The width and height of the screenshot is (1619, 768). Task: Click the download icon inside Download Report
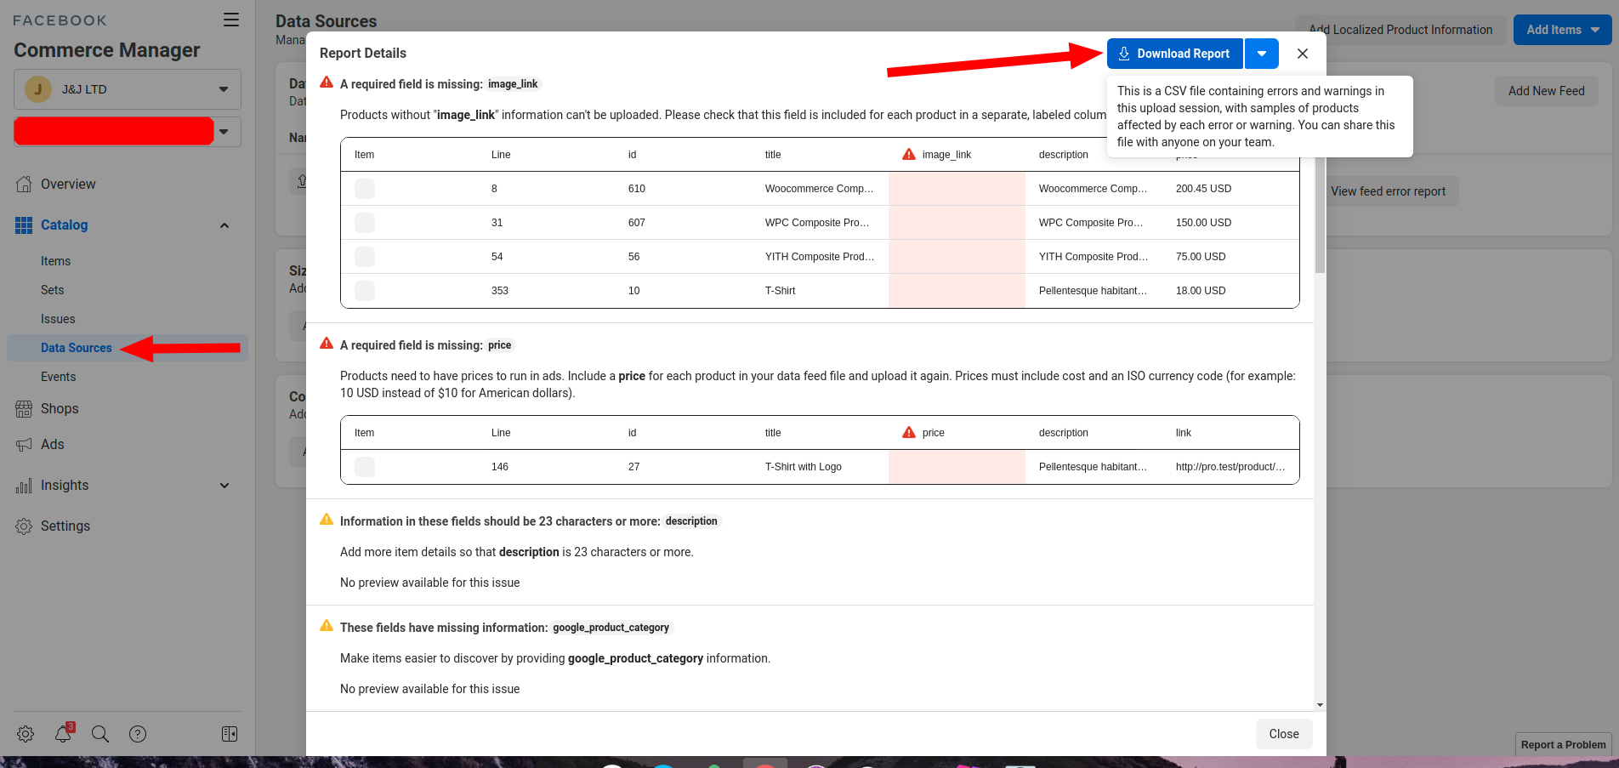(x=1124, y=54)
